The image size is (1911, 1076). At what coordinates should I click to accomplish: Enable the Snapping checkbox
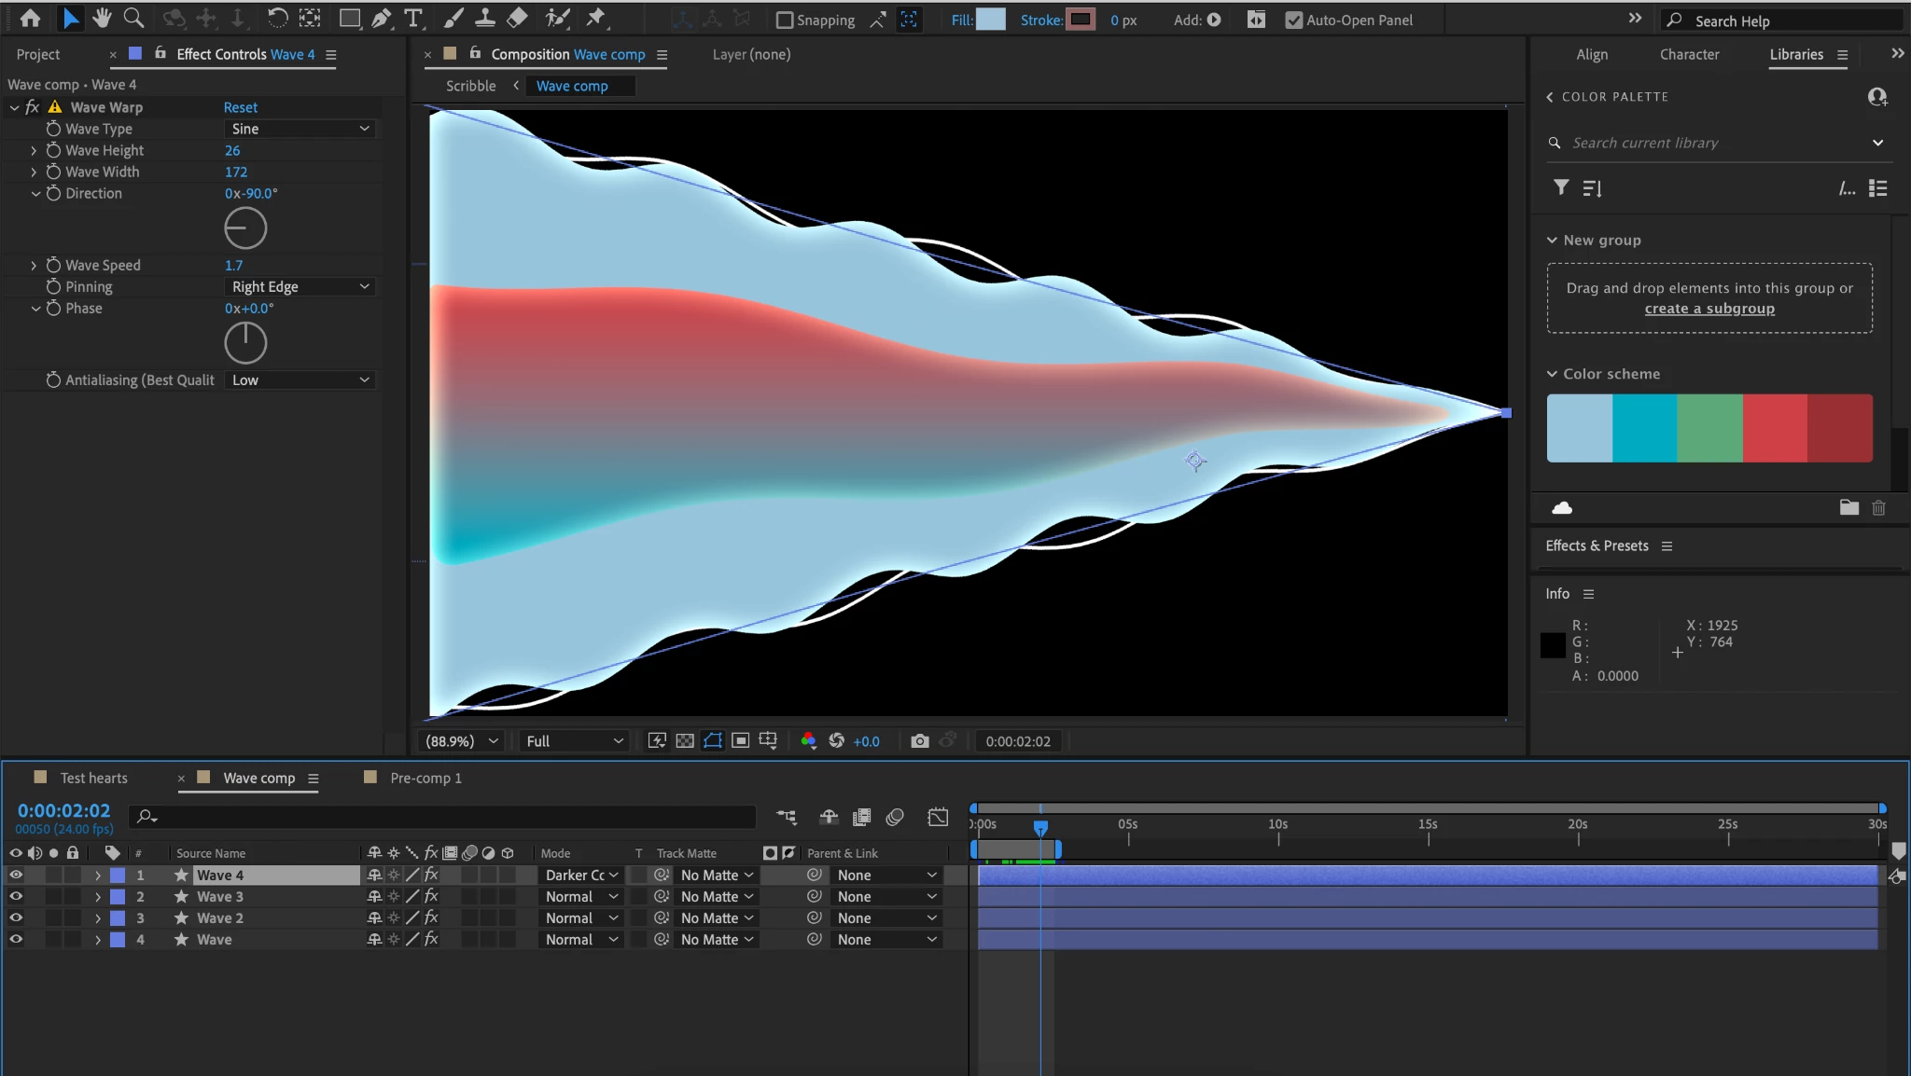point(785,21)
